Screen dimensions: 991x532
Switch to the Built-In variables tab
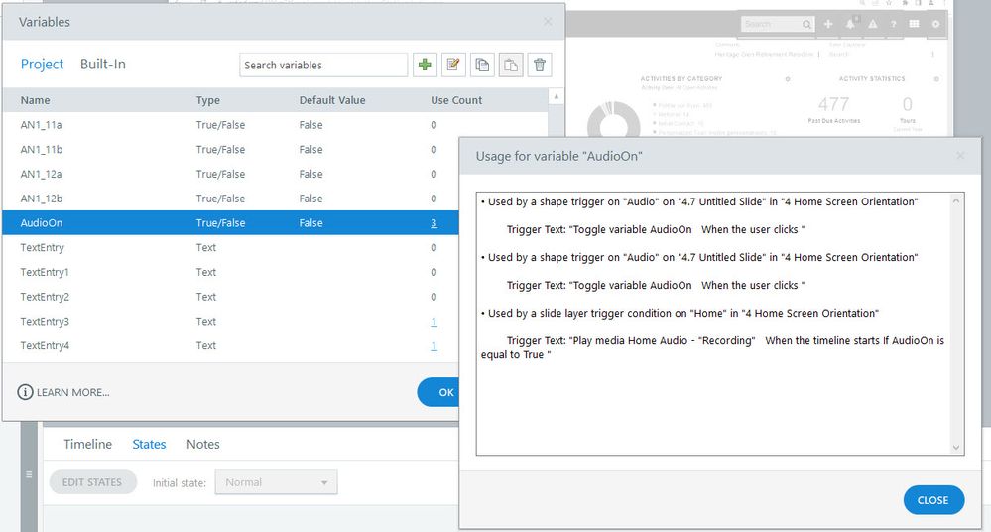[103, 64]
